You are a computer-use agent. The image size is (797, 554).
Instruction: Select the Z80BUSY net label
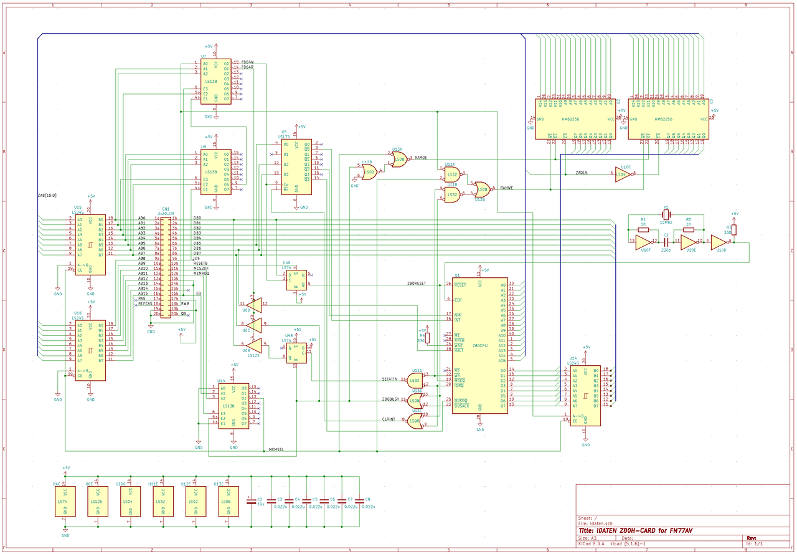point(390,399)
